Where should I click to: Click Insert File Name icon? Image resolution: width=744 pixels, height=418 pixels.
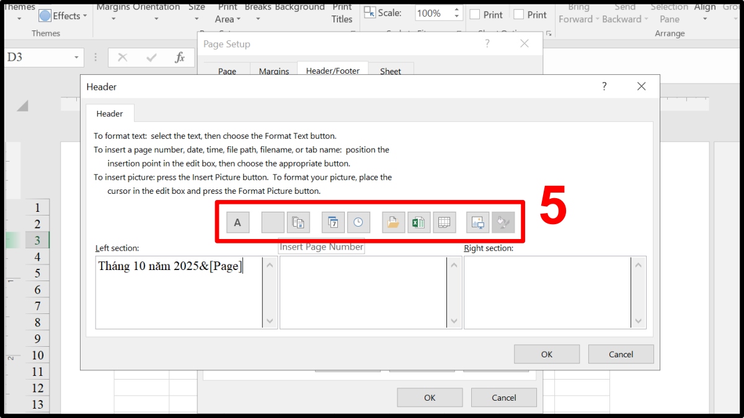(418, 222)
